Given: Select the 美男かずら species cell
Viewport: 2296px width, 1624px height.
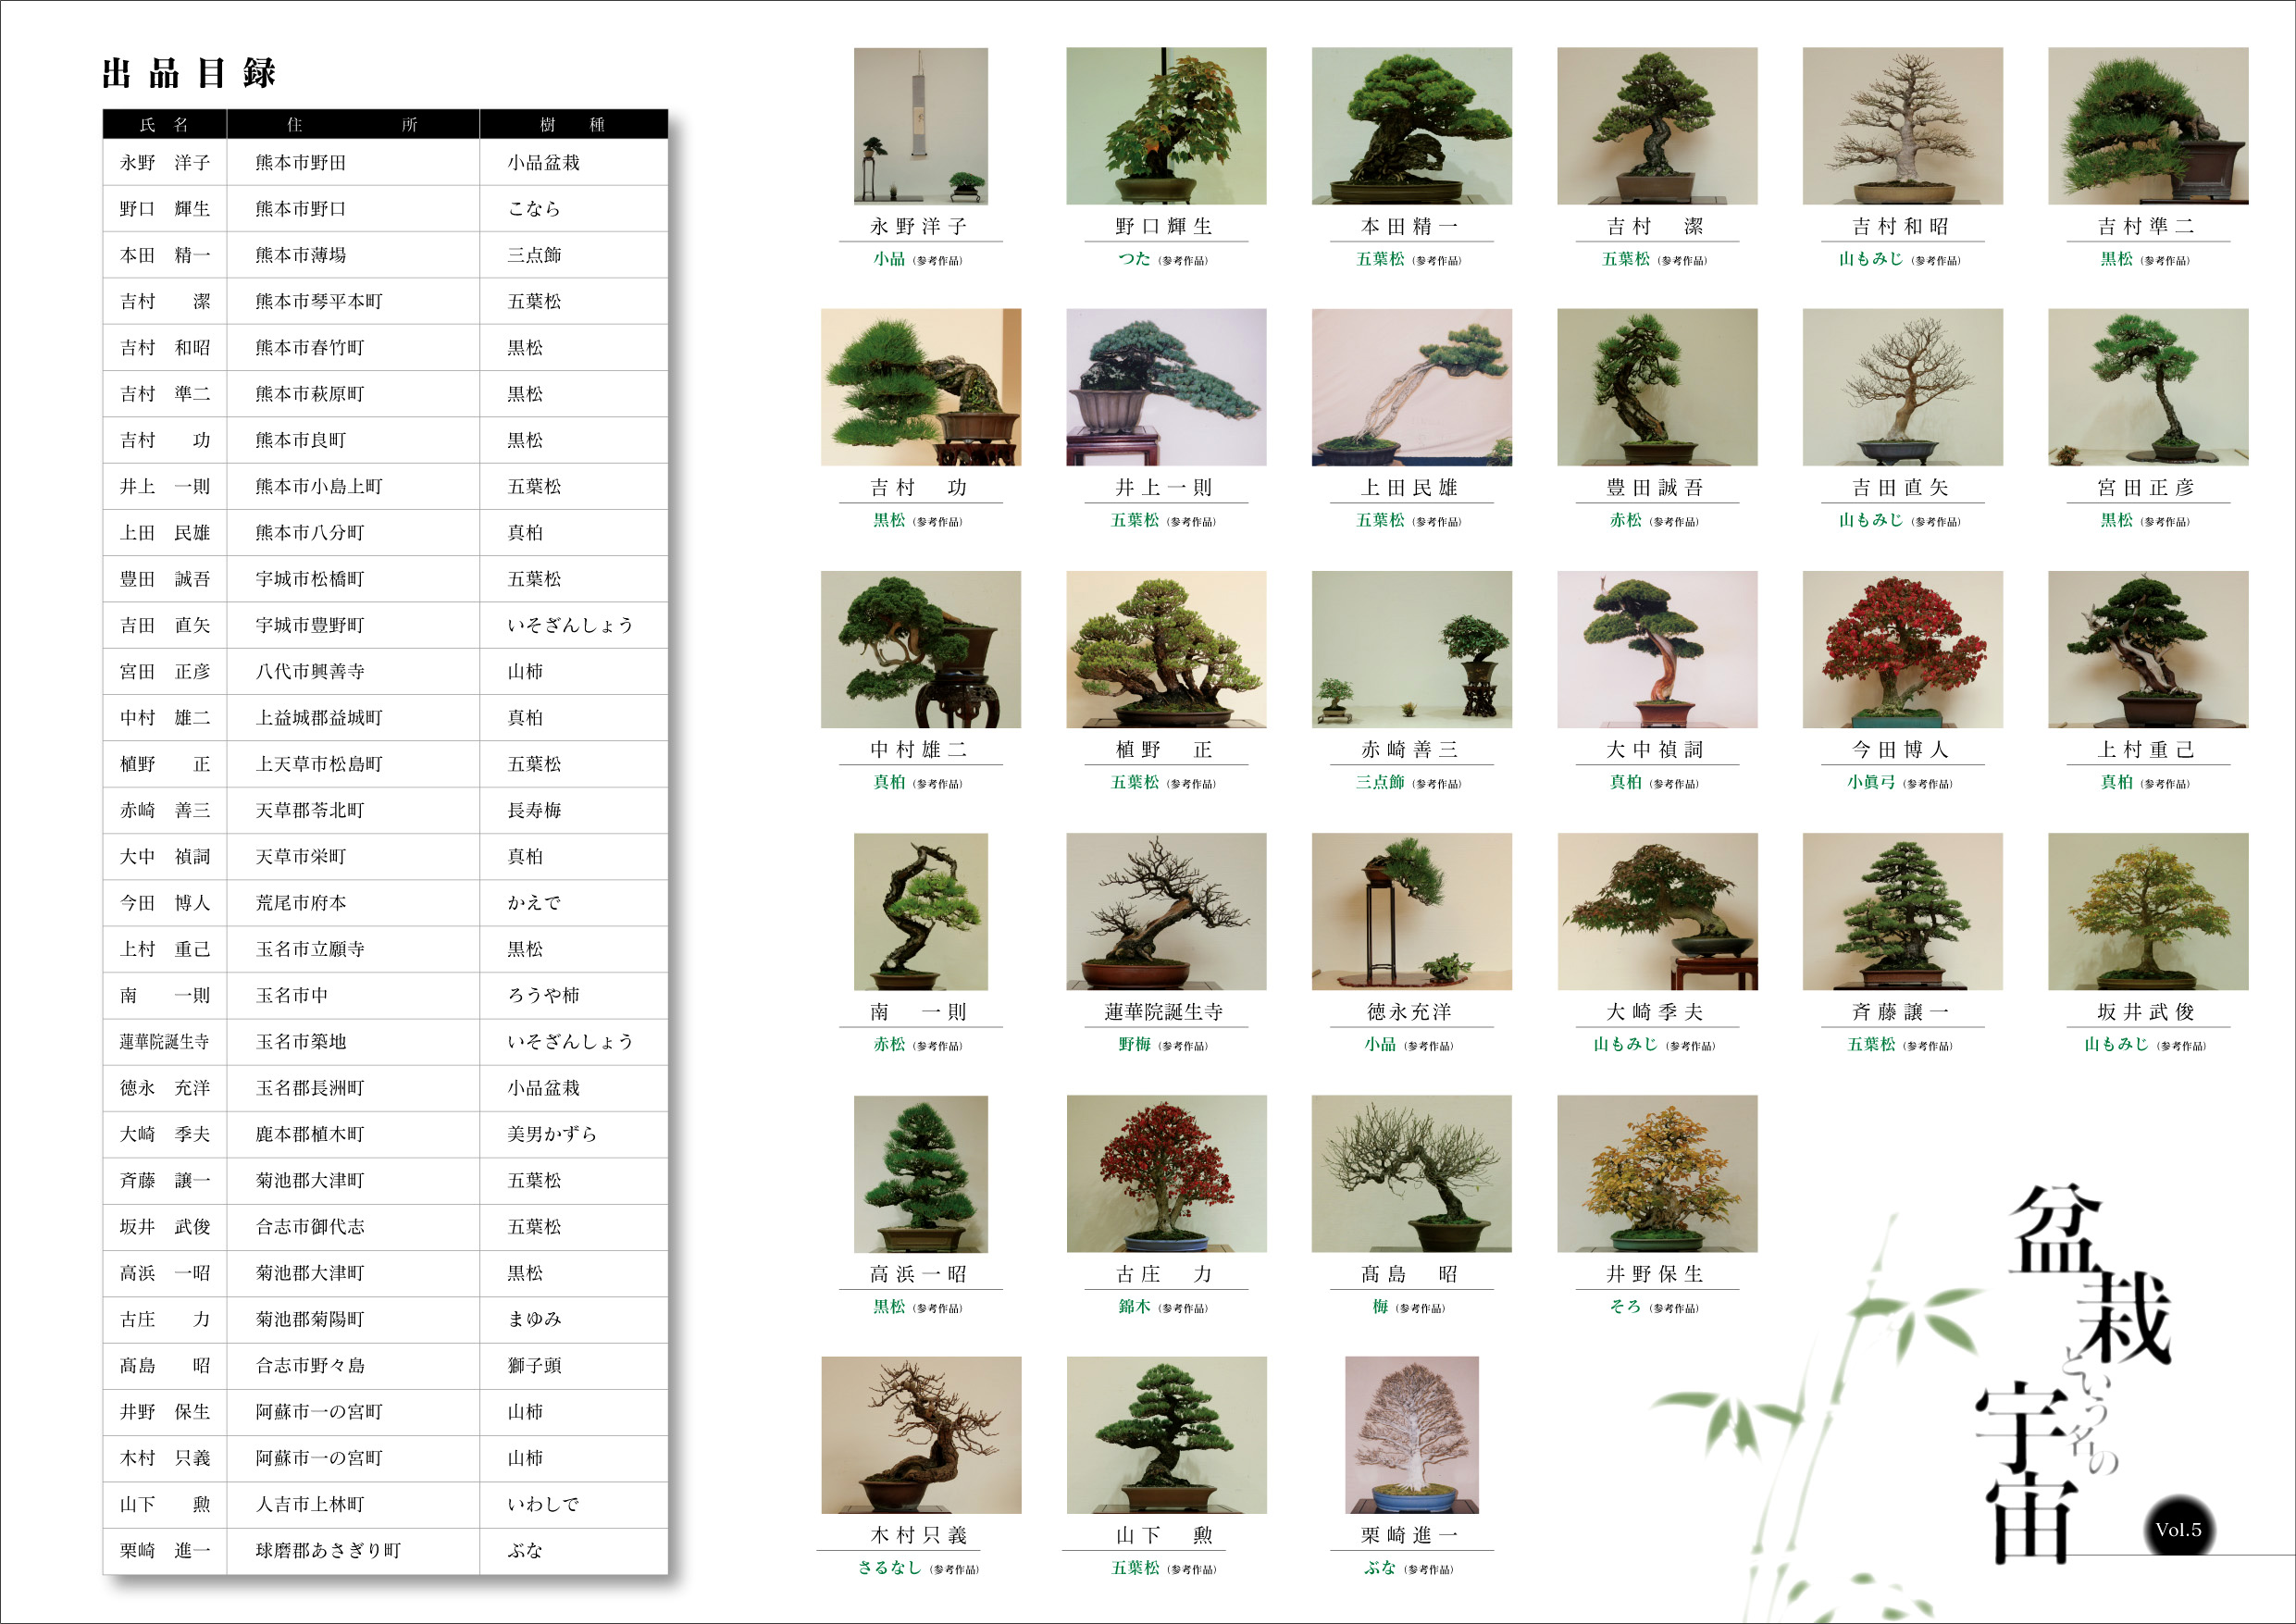Looking at the screenshot, I should click(x=552, y=1134).
